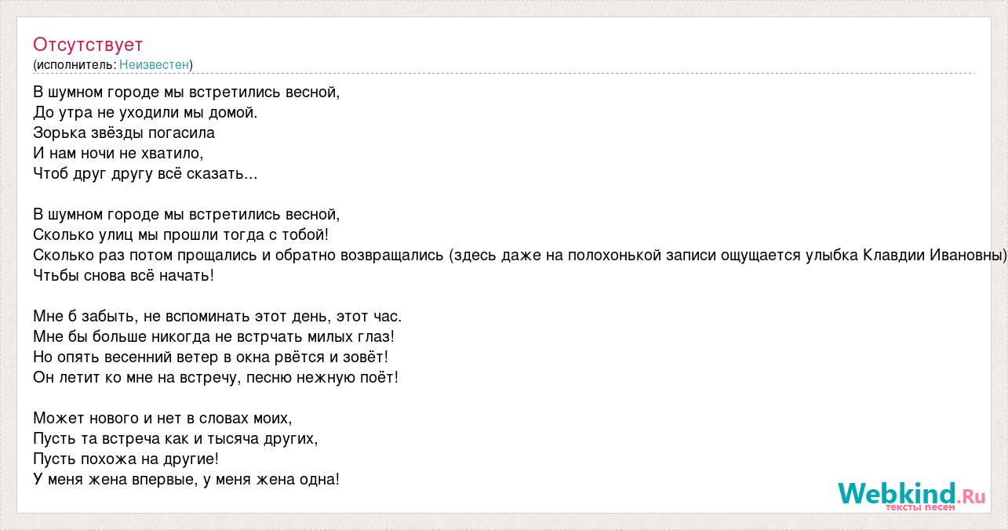The height and width of the screenshot is (530, 1008).
Task: Click the long line mentioning Клавдии Ивановны
Action: pos(520,256)
